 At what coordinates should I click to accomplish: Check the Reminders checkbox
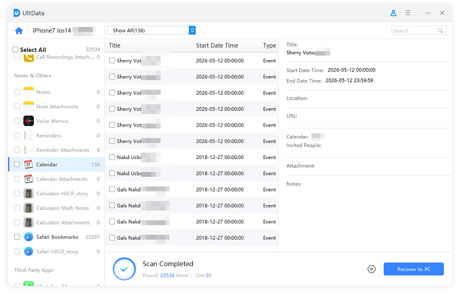click(x=17, y=136)
